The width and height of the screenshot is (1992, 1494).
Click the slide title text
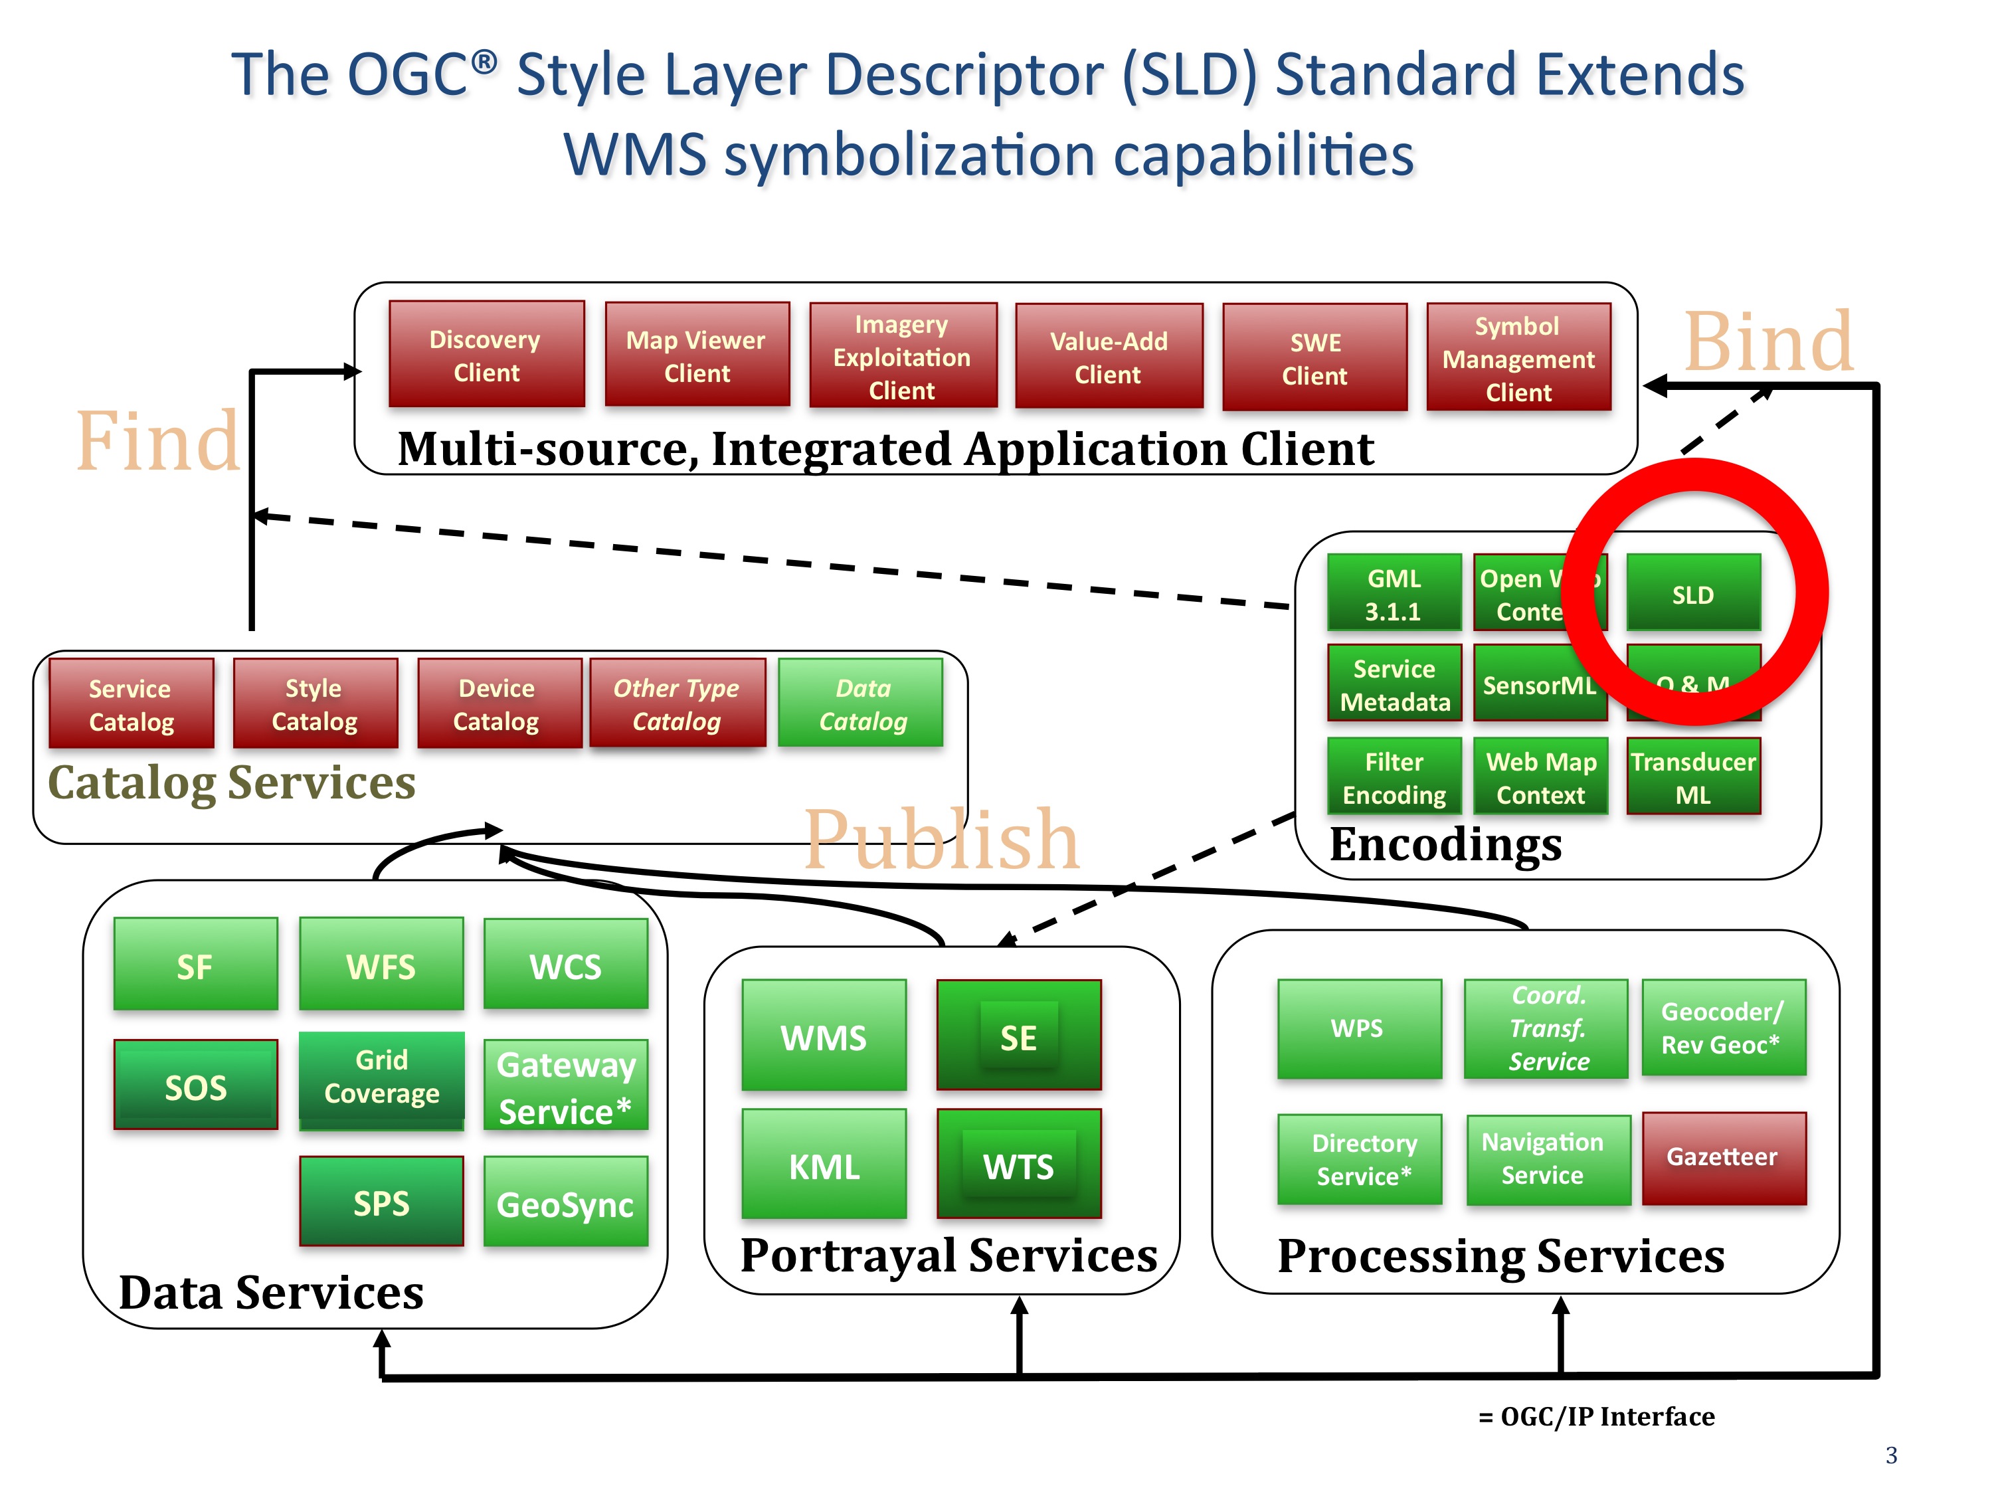[x=988, y=114]
